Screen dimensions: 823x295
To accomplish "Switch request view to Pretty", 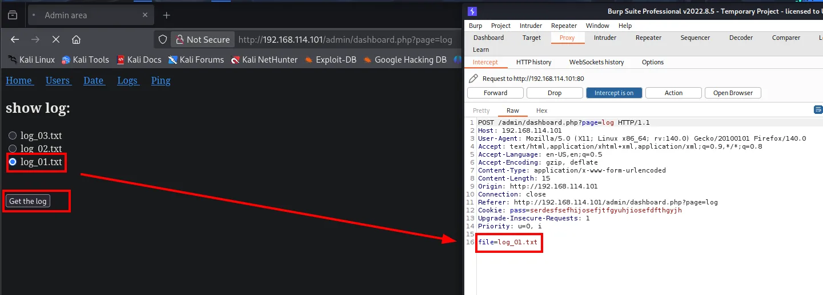I will [x=481, y=110].
